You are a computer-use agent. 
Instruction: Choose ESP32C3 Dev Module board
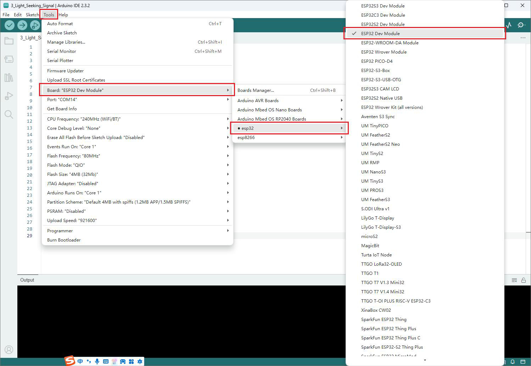(425, 15)
